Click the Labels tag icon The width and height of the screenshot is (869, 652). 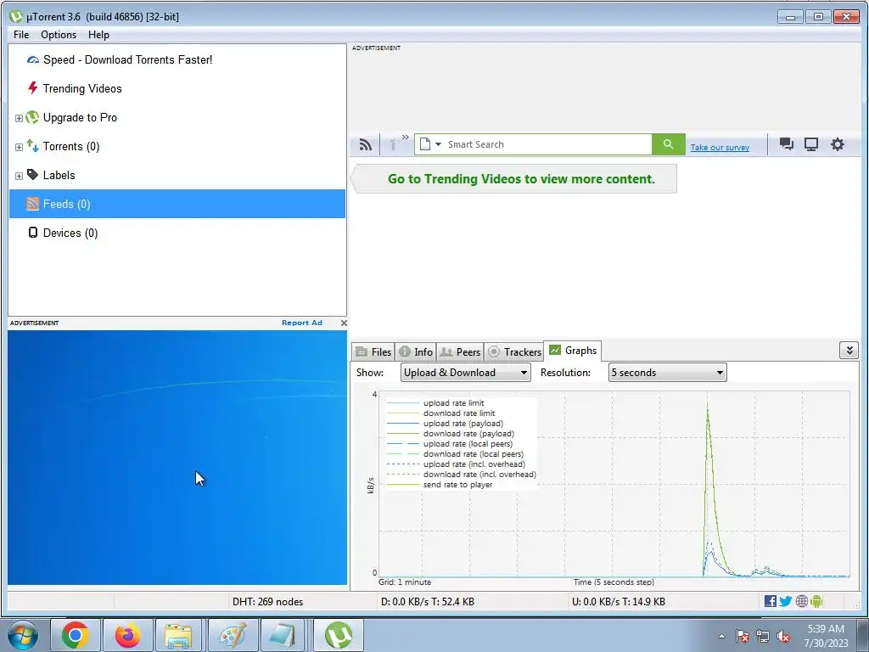point(33,175)
